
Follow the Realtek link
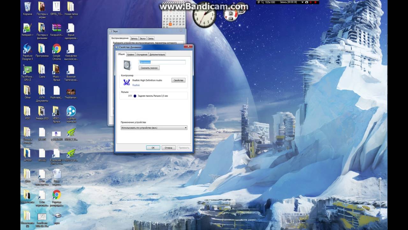[x=136, y=85]
